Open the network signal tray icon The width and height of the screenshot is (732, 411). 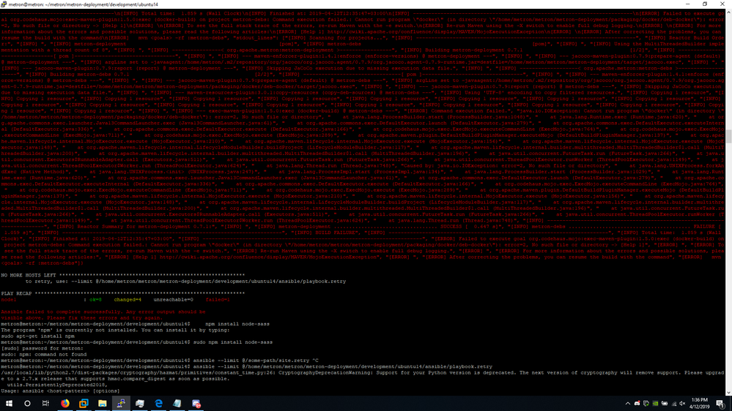(674, 404)
